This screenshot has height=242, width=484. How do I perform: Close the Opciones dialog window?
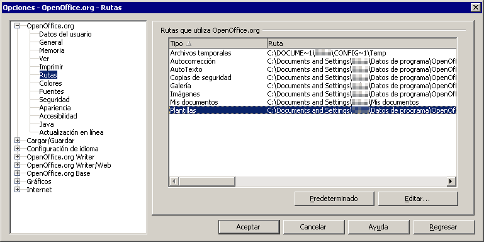[475, 8]
